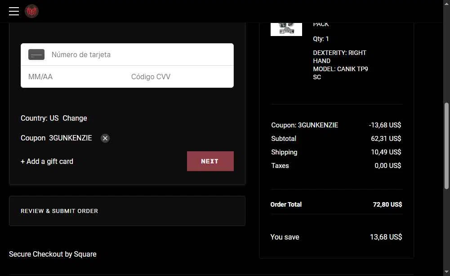Click the Coupon: 3GUNKENZIE summary label
Screen dimensions: 450x276
pyautogui.click(x=304, y=125)
